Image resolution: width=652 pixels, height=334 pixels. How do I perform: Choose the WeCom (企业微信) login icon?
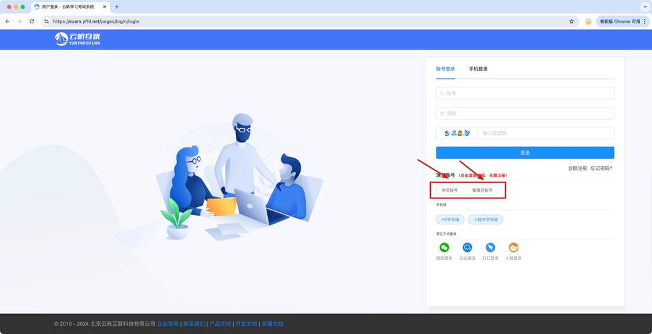tap(468, 248)
